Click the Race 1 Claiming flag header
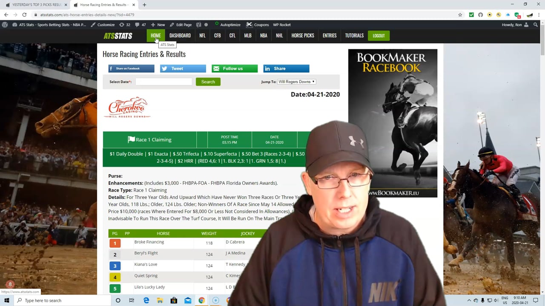The height and width of the screenshot is (306, 545). (149, 139)
